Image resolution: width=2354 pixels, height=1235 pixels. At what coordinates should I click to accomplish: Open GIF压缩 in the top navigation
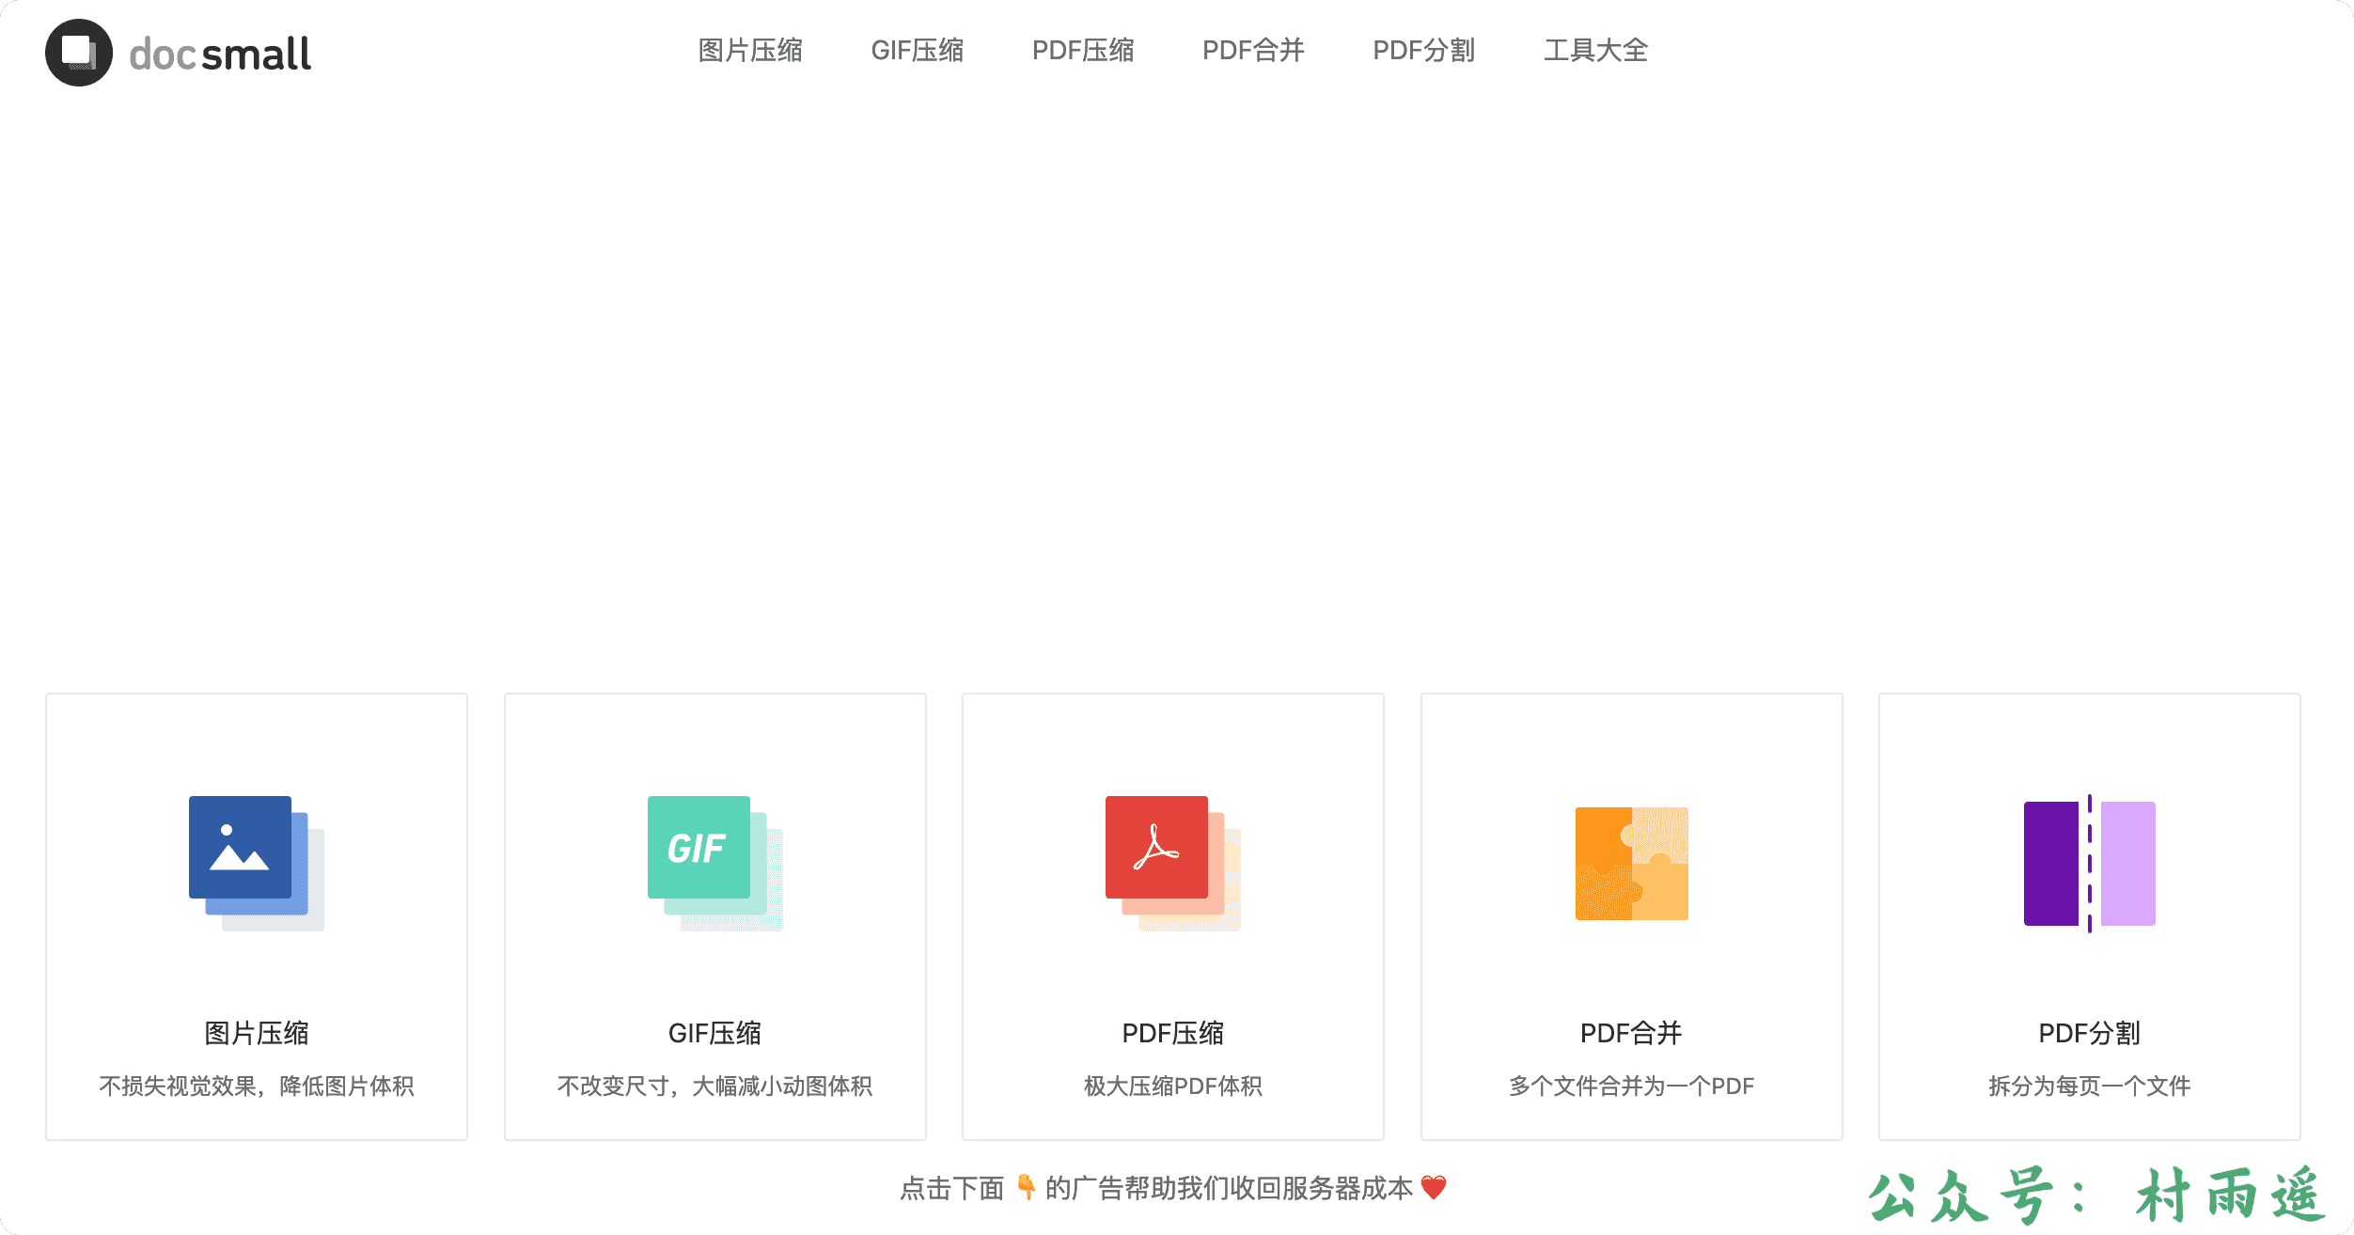click(x=917, y=50)
